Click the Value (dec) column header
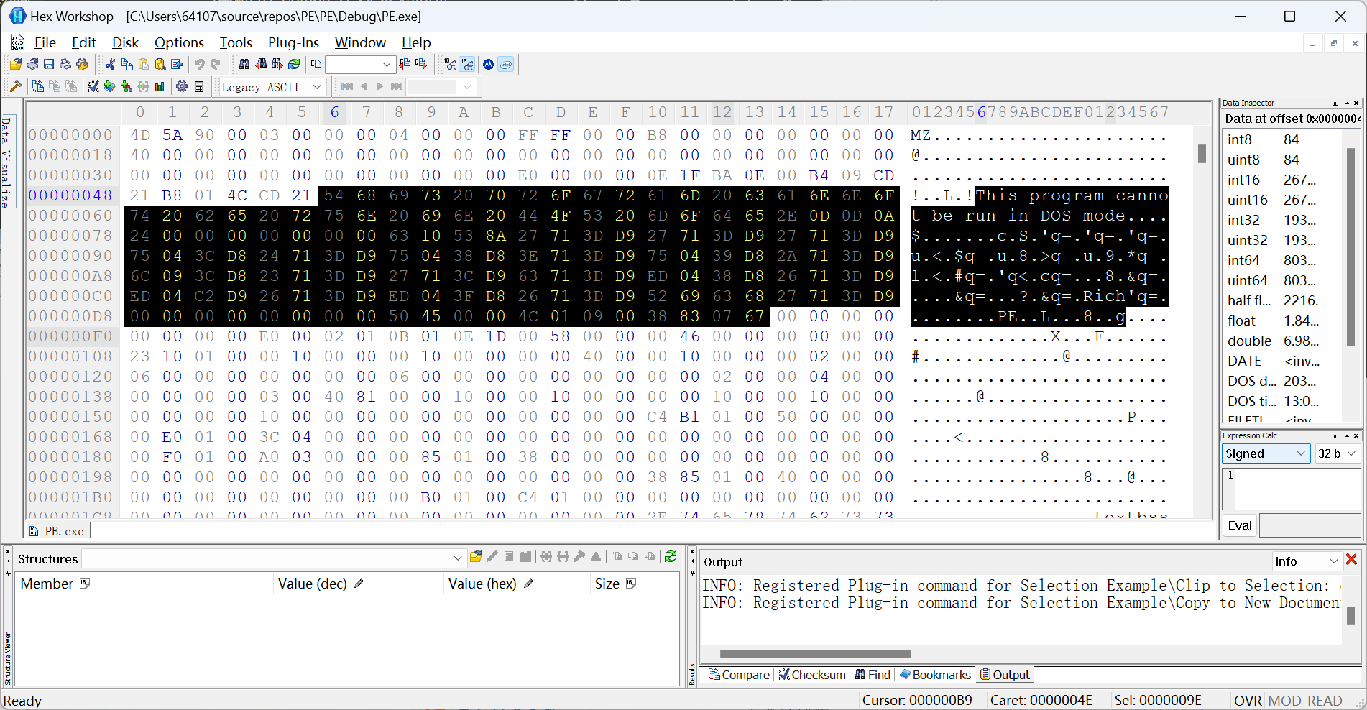The height and width of the screenshot is (710, 1367). click(x=359, y=584)
